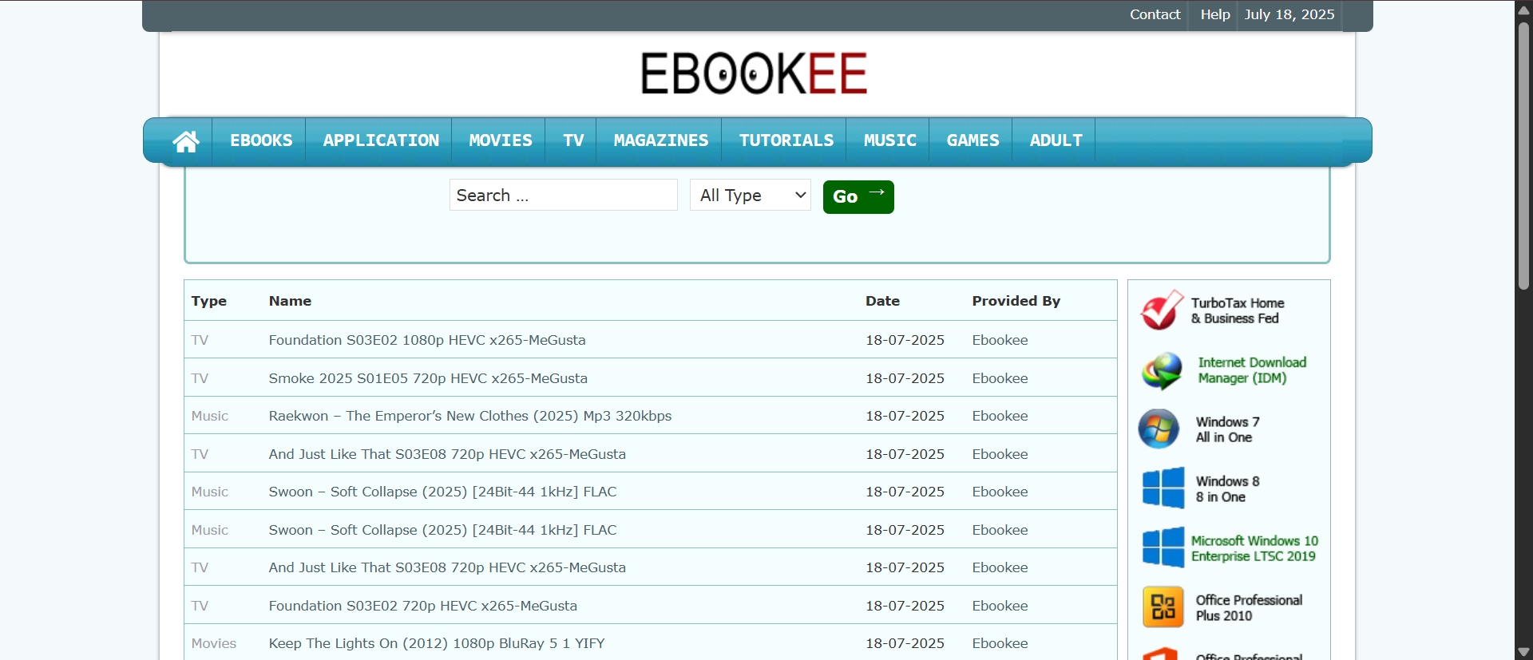Open the Contact link
Image resolution: width=1533 pixels, height=660 pixels.
coord(1155,14)
